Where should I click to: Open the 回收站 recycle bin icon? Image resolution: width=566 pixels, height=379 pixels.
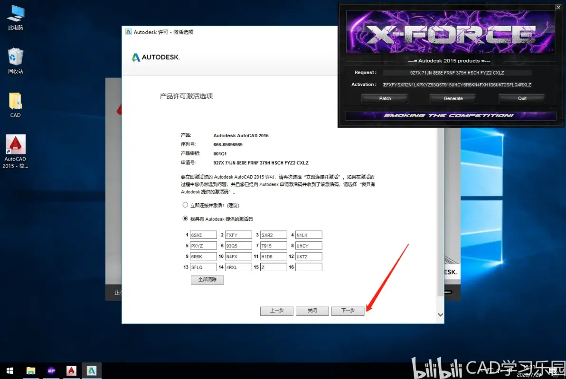[x=16, y=61]
